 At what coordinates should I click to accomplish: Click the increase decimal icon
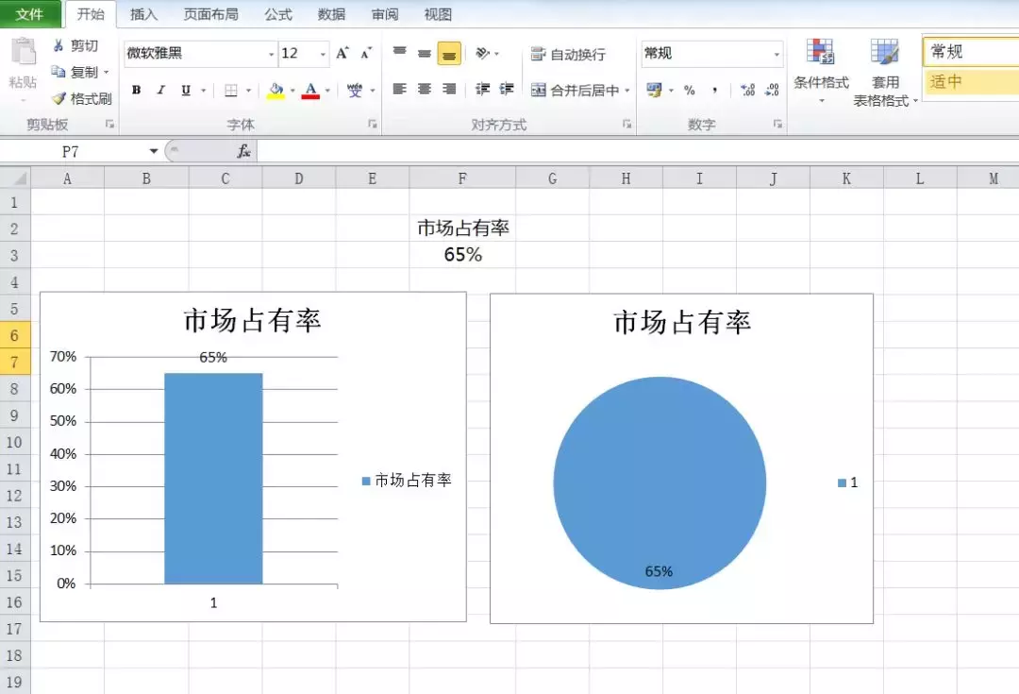[x=747, y=90]
